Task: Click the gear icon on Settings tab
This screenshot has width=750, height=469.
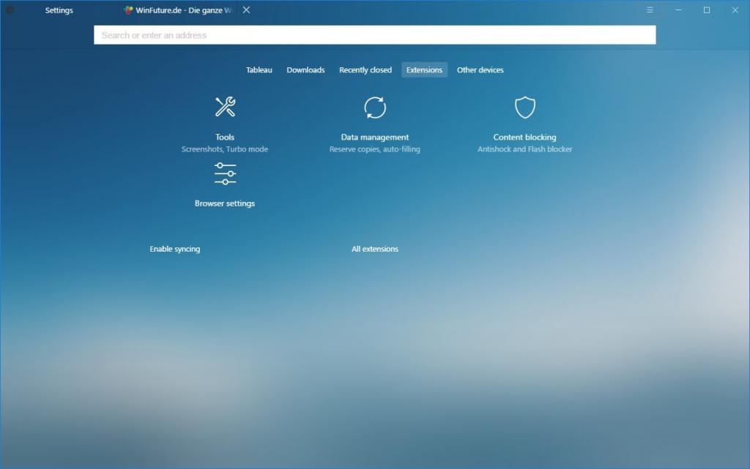Action: point(10,10)
